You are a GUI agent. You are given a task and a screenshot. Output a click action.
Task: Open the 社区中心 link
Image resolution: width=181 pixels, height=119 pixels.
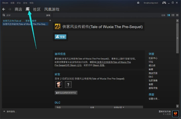coord(153,58)
